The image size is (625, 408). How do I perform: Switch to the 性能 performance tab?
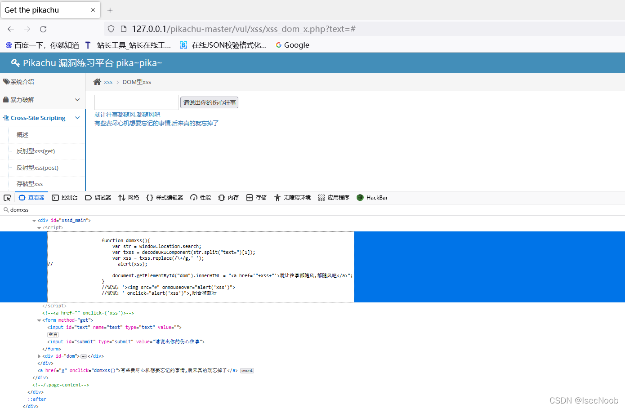201,198
